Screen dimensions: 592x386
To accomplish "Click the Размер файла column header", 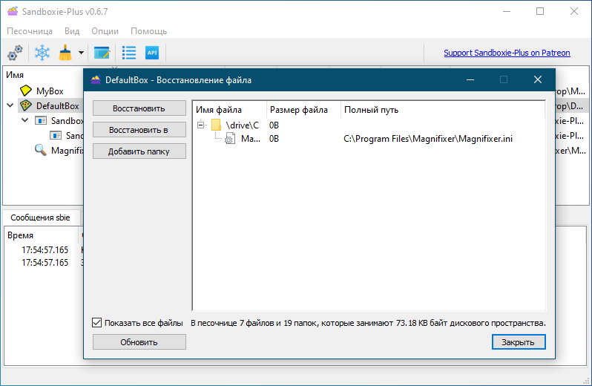I will click(x=303, y=110).
